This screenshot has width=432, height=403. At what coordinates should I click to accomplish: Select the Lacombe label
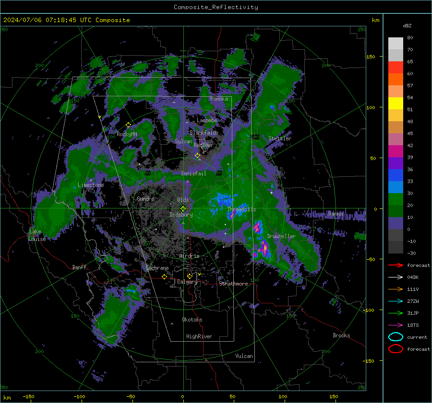click(207, 120)
